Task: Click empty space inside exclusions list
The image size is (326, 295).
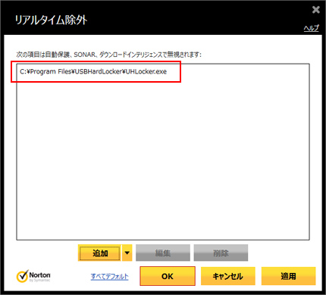Action: tap(163, 157)
